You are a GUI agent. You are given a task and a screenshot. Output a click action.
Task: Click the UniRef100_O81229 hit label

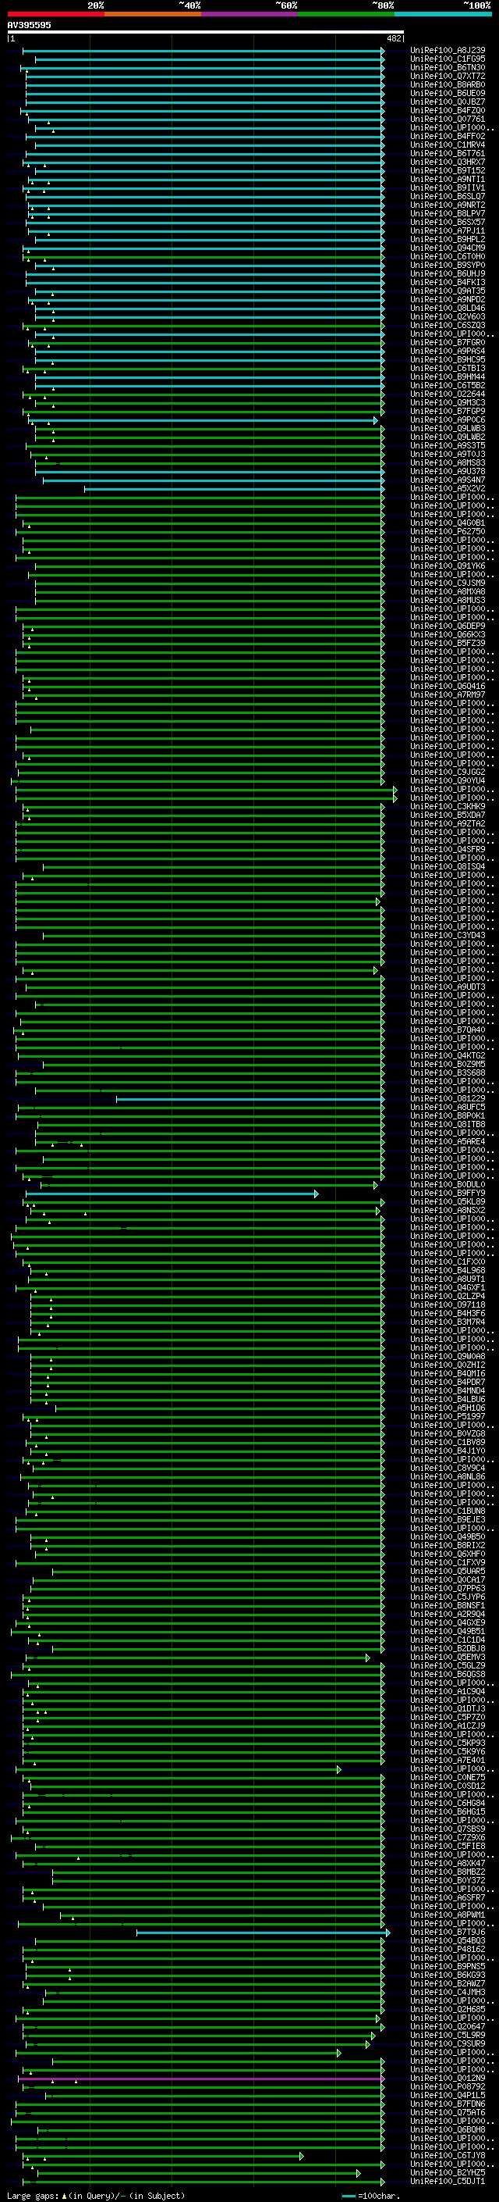(448, 1099)
